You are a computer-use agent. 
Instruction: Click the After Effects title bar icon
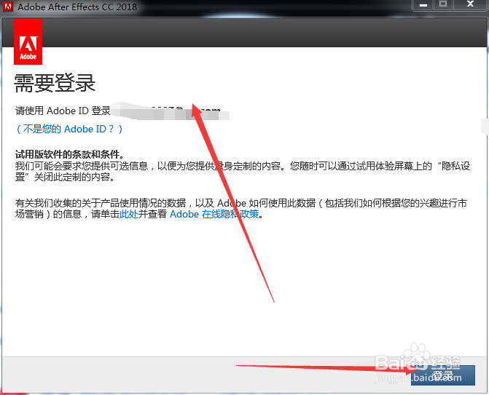[x=8, y=7]
